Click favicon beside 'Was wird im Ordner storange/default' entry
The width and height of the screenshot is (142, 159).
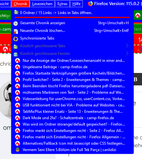(x=18, y=124)
